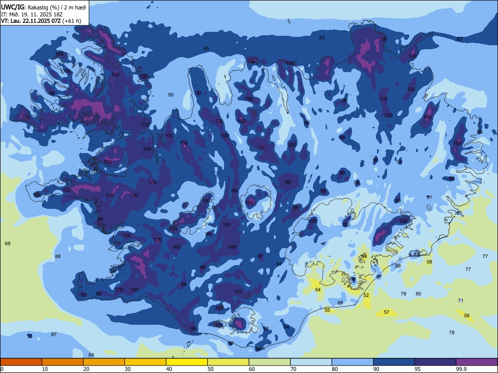Select the medium blue 90–95 legend swatch
Viewport: 498px width, 373px height.
(x=394, y=362)
